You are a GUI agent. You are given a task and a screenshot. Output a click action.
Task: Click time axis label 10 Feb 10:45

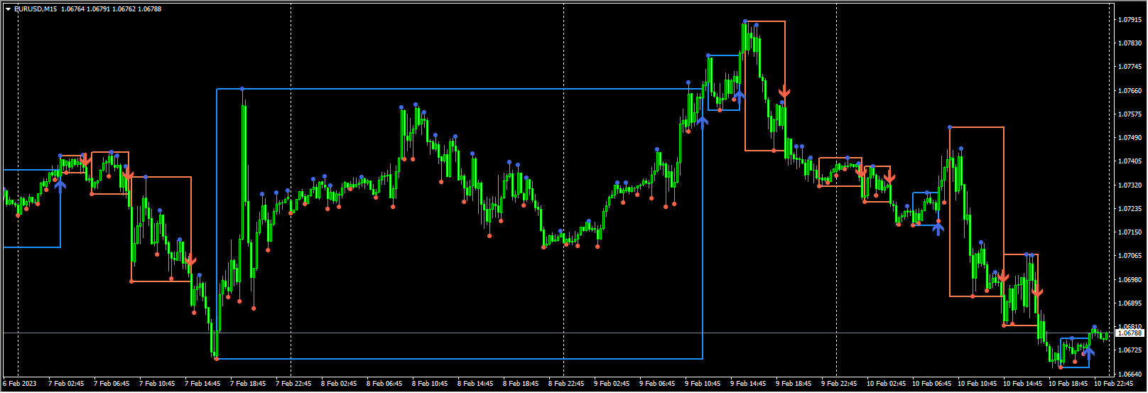click(x=977, y=384)
